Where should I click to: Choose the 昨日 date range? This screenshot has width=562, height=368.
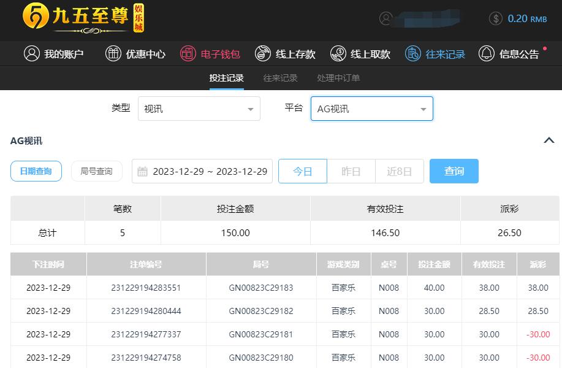tap(351, 171)
